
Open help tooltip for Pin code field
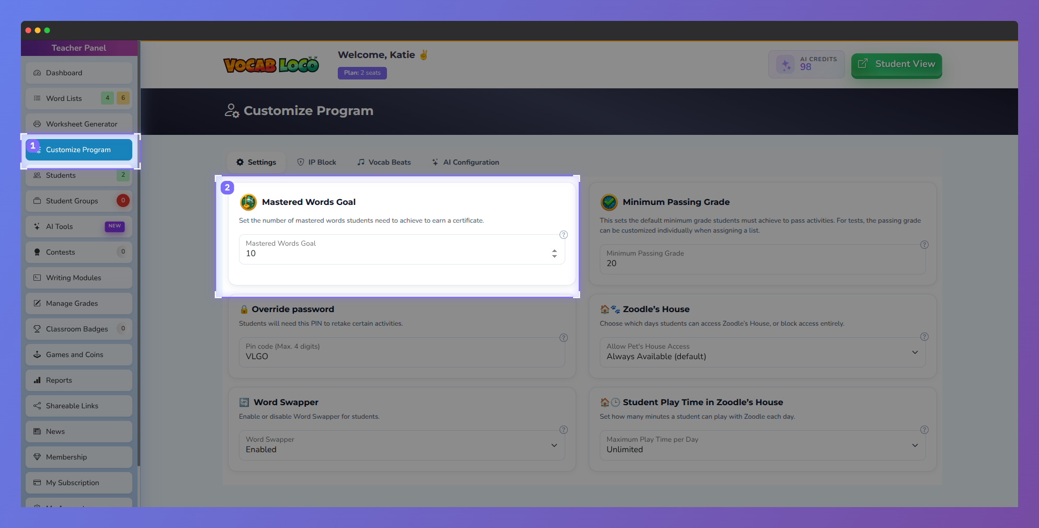[x=564, y=338]
